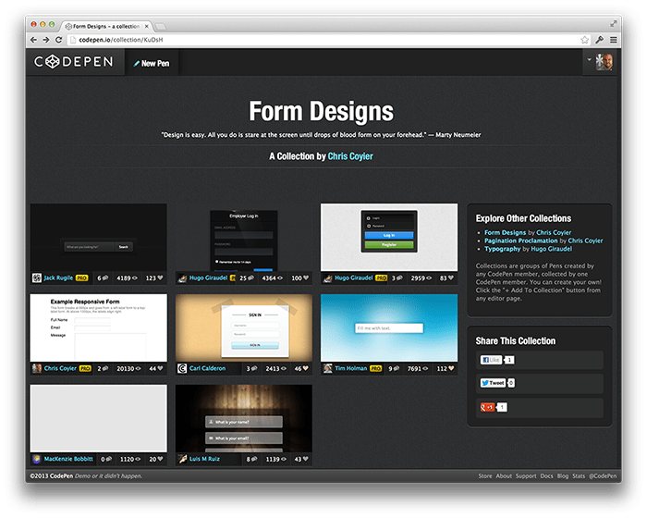
Task: Heart Jack Rugile's pen with 123 likes
Action: pyautogui.click(x=161, y=278)
